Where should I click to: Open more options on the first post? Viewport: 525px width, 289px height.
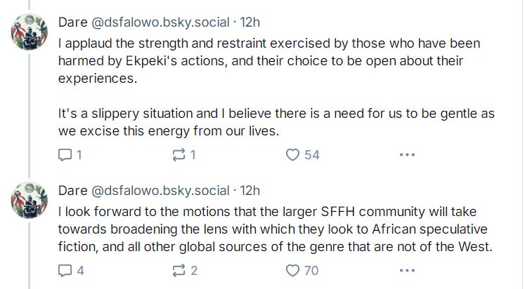click(x=407, y=155)
